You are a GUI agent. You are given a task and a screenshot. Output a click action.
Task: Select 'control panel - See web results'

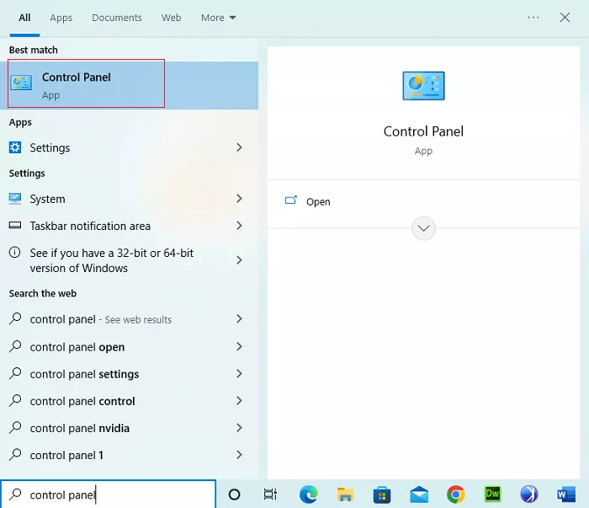(x=129, y=318)
